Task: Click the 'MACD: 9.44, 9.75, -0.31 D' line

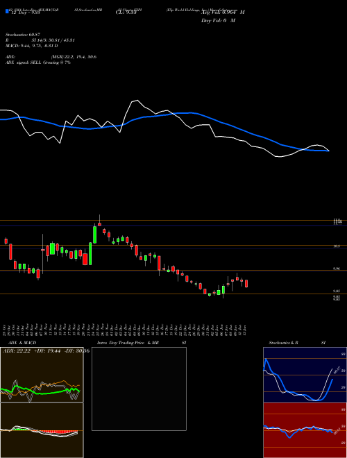Action: point(31,46)
